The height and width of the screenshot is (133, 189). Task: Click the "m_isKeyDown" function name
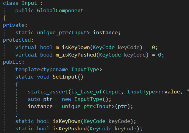pyautogui.click(x=73, y=48)
